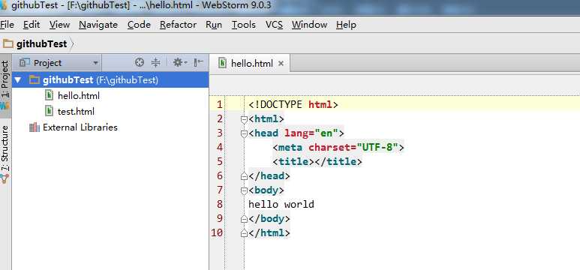Close the hello.html editor tab

(281, 63)
